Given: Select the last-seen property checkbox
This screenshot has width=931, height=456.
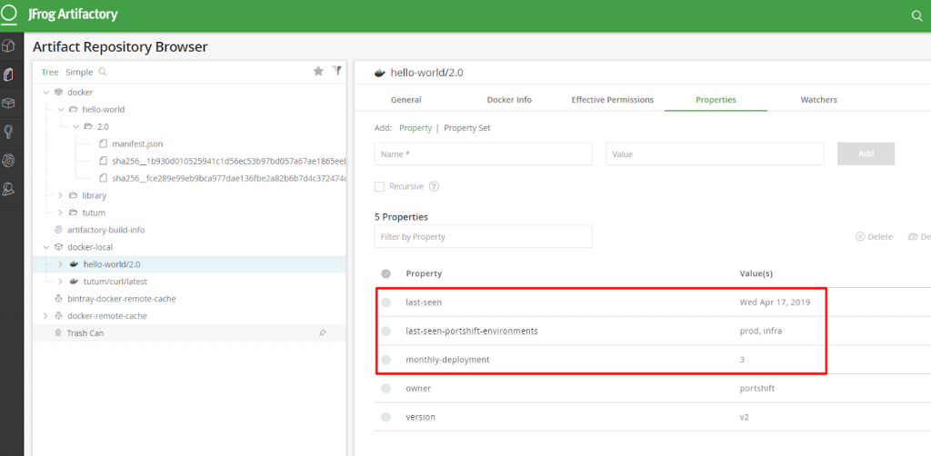Looking at the screenshot, I should coord(386,302).
